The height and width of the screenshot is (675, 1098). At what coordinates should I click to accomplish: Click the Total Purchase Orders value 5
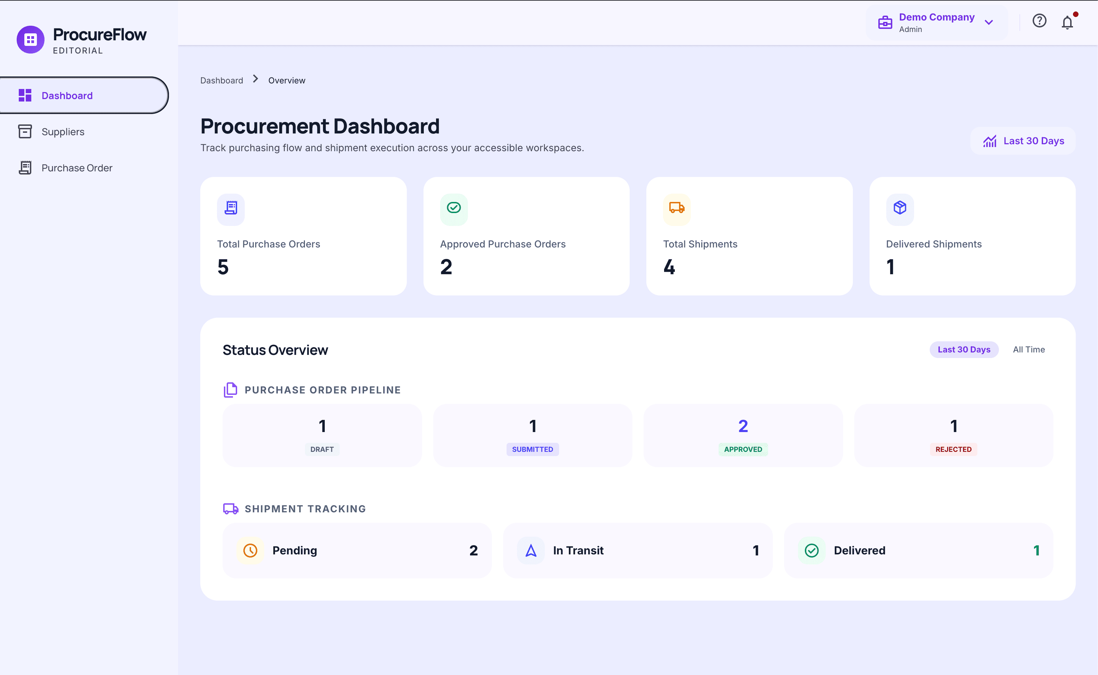223,267
